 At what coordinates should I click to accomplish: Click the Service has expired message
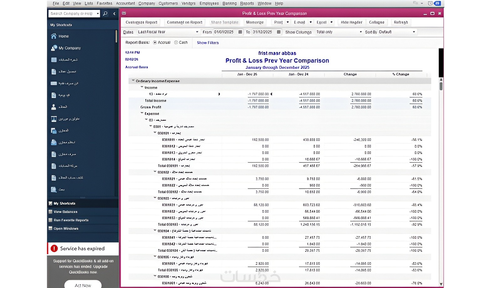point(82,249)
